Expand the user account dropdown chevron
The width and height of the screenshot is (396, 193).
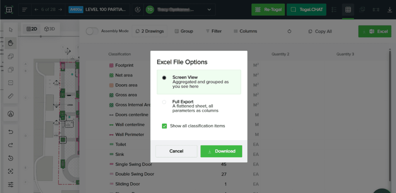click(209, 10)
